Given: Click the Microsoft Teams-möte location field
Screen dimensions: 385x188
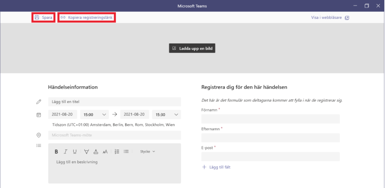Looking at the screenshot, I should coord(114,135).
